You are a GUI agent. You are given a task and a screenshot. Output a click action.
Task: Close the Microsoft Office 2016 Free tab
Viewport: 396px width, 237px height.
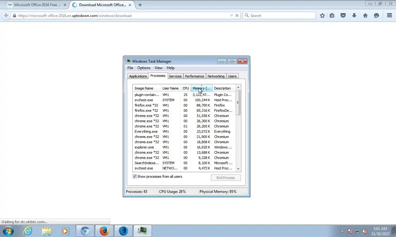click(65, 5)
